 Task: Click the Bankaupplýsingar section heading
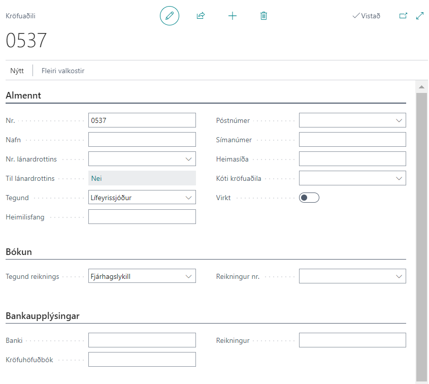click(x=43, y=316)
